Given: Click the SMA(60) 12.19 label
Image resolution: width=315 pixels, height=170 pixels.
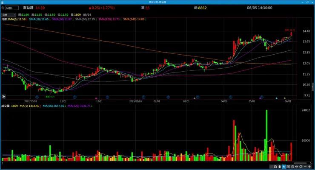Looking at the screenshot, I should pos(86,20).
